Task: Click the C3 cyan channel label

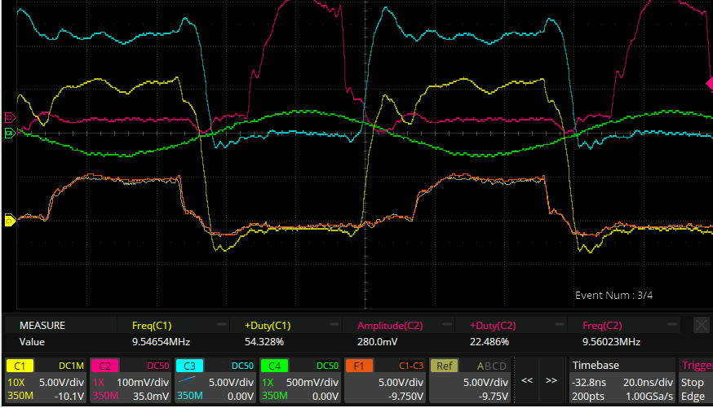Action: pyautogui.click(x=189, y=366)
